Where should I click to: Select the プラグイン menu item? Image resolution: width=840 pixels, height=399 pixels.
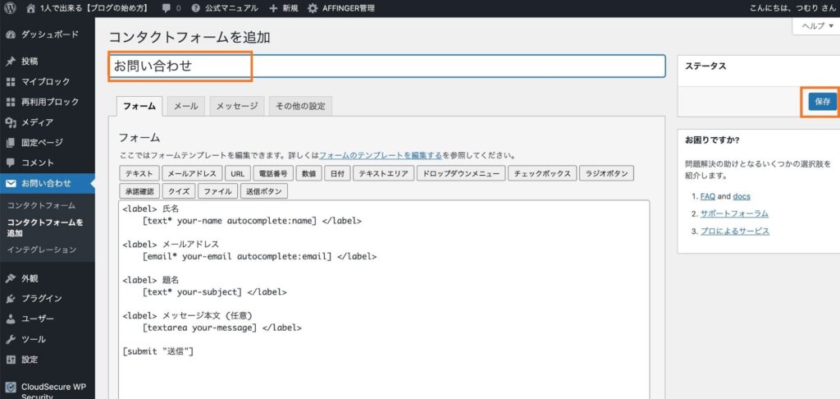coord(41,299)
